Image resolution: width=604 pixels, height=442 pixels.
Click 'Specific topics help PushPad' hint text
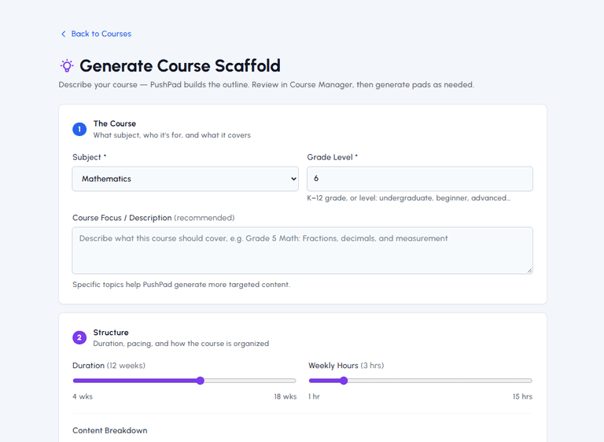(x=181, y=285)
